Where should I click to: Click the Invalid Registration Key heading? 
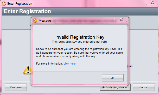80,37
